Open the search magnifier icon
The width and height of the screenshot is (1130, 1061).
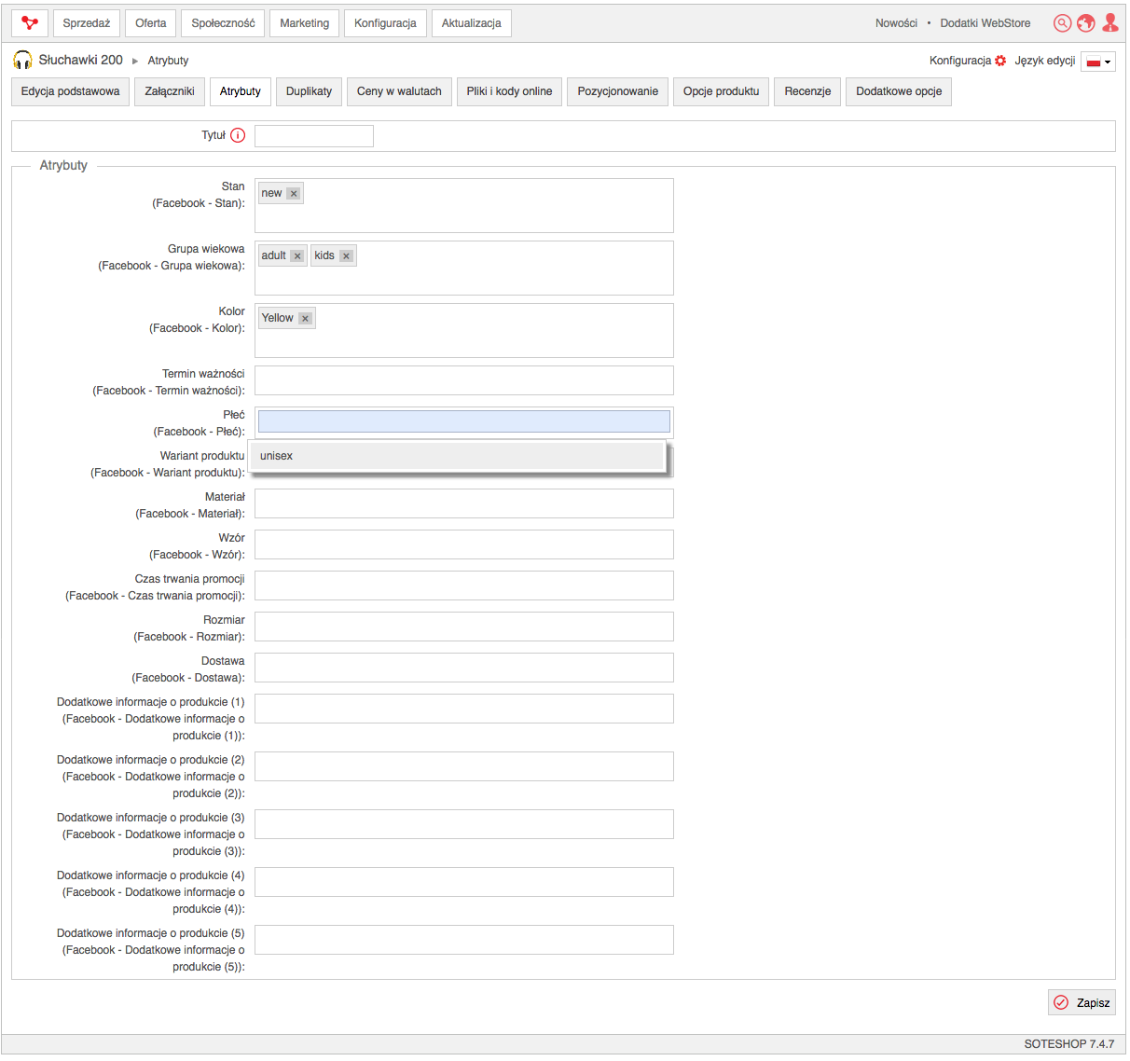[1062, 23]
